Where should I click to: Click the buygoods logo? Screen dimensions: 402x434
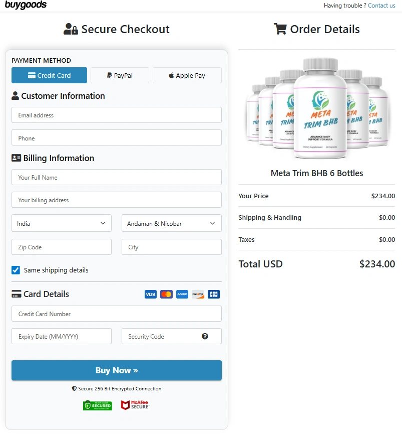(x=26, y=5)
